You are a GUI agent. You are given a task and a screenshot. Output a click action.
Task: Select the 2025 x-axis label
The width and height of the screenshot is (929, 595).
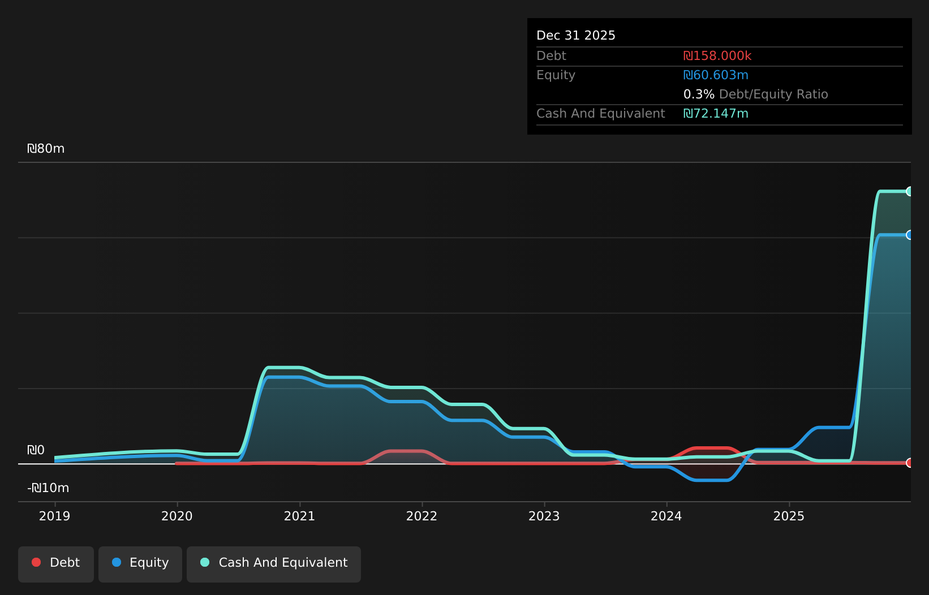789,516
